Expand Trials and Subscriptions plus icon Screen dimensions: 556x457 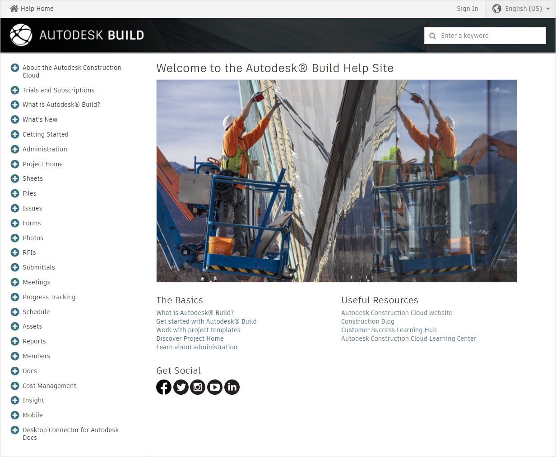(15, 90)
